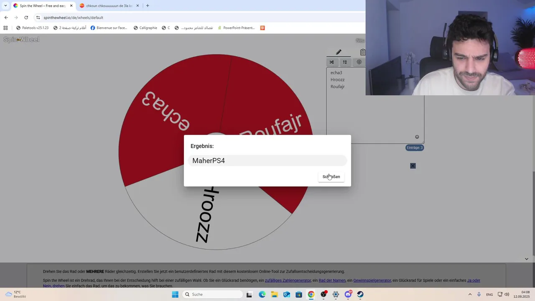Collapse the description panel chevron
This screenshot has width=535, height=301.
tap(526, 259)
